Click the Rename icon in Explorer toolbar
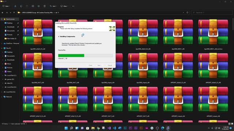 (33, 6)
